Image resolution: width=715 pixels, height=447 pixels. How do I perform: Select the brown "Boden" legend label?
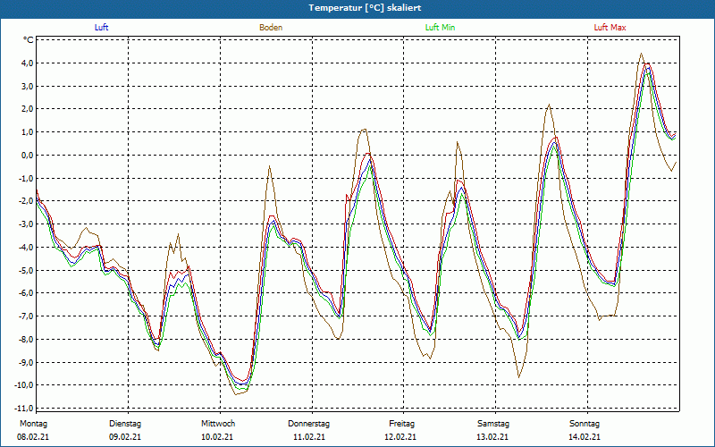271,28
